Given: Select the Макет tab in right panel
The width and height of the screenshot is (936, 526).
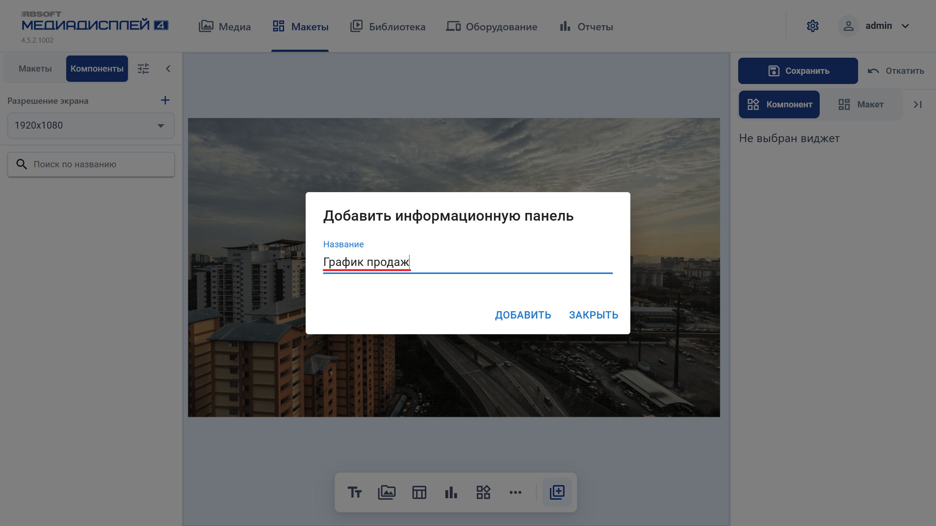Looking at the screenshot, I should (861, 104).
